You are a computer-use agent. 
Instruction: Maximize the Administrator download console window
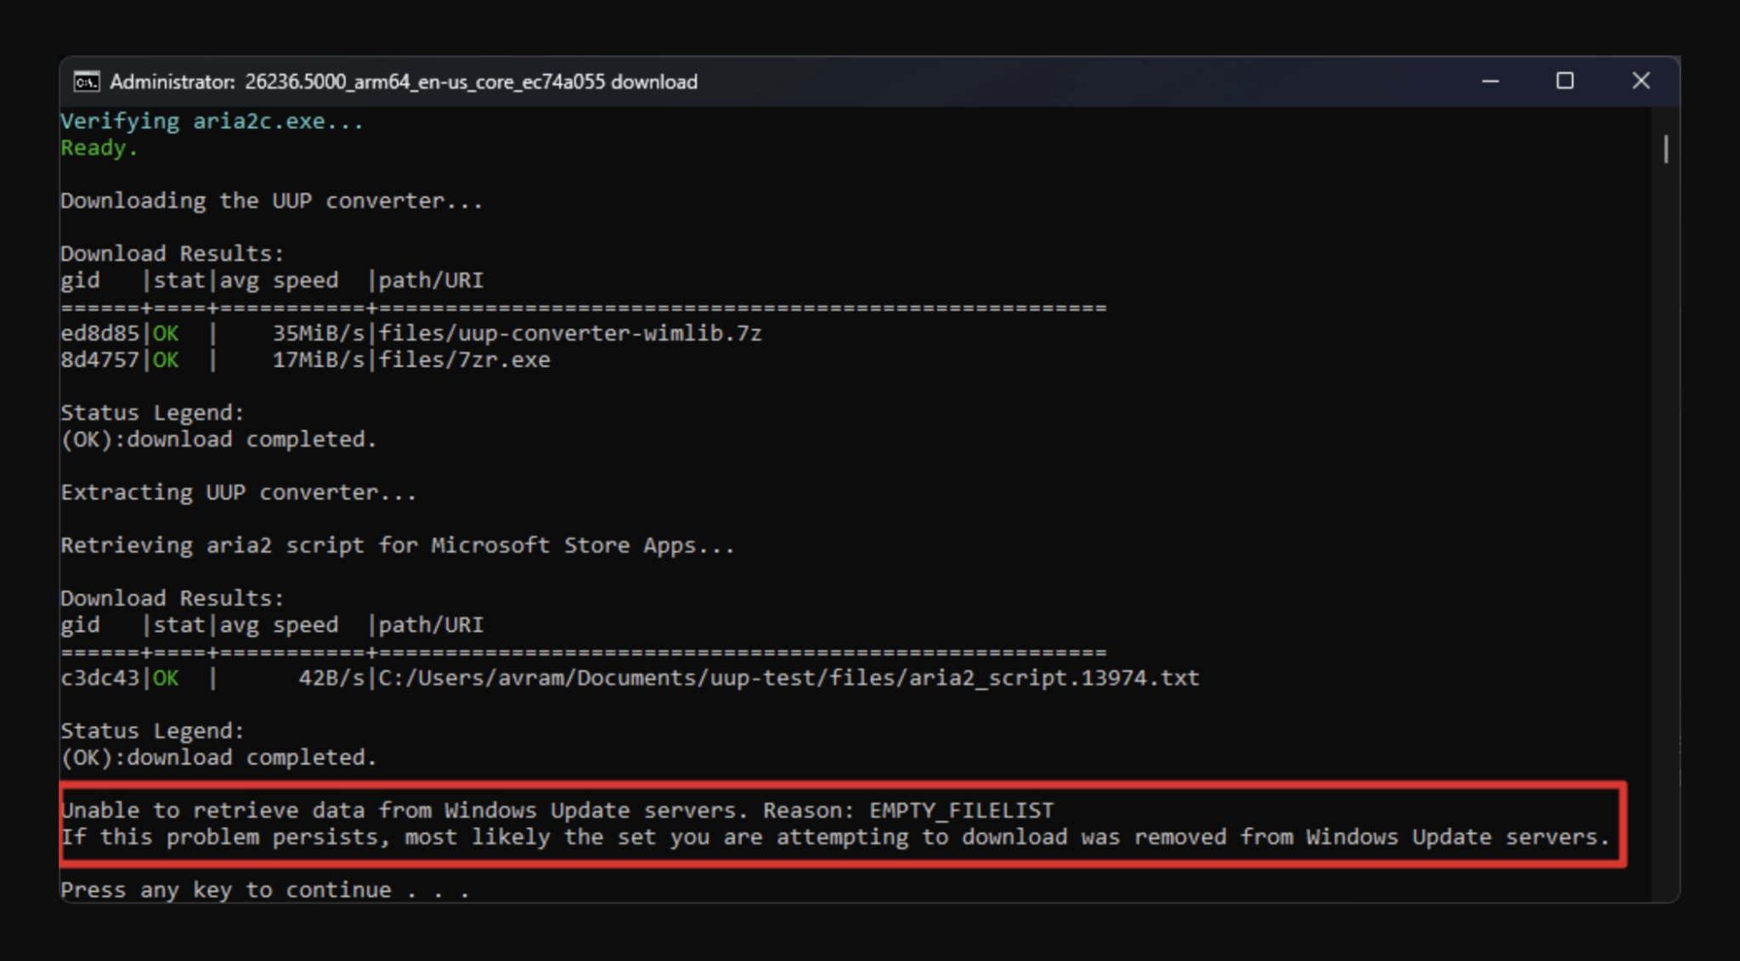coord(1565,82)
